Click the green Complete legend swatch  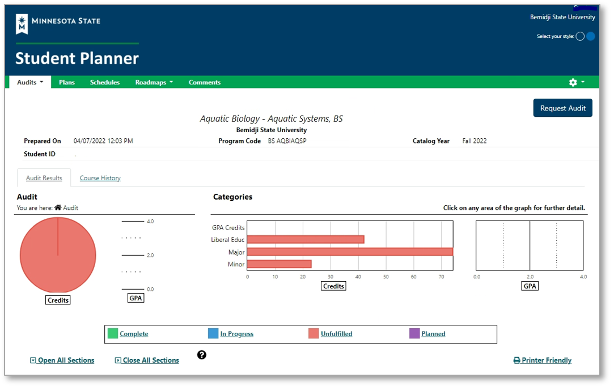112,334
